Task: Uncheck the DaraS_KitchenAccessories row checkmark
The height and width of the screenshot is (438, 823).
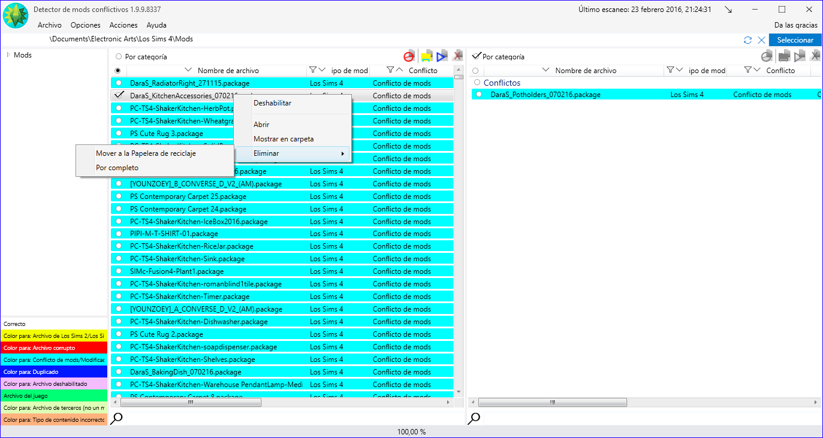Action: [x=119, y=95]
